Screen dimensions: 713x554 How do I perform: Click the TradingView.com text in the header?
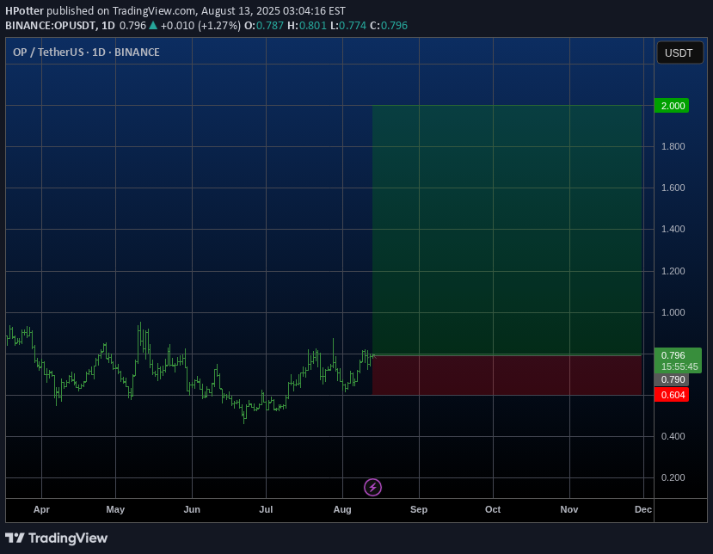(154, 11)
